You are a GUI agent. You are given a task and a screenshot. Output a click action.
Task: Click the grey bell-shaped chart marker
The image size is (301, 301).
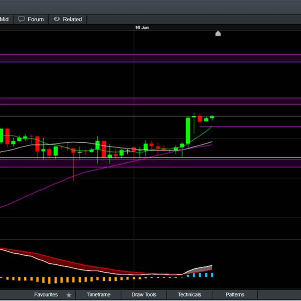[x=218, y=34]
